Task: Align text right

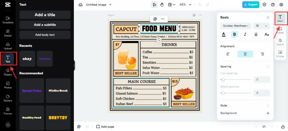Action: click(x=262, y=54)
